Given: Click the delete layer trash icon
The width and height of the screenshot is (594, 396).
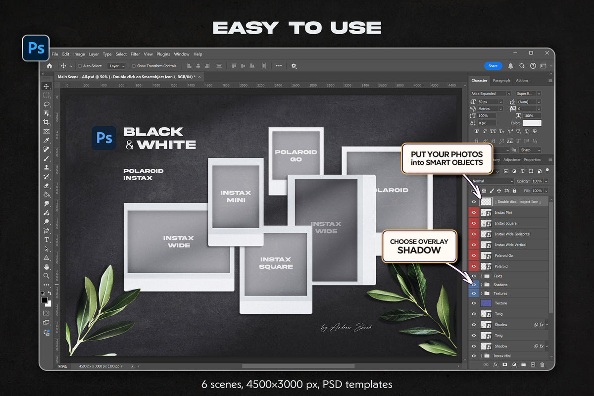Looking at the screenshot, I should 542,364.
